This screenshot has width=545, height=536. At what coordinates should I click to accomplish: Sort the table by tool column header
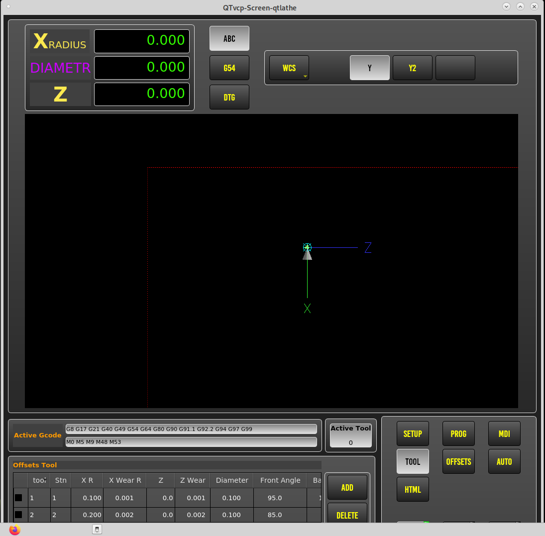tap(39, 480)
